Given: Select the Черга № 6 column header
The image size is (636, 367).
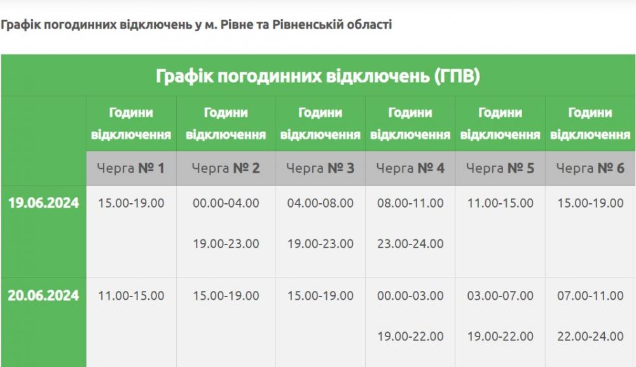Looking at the screenshot, I should 590,168.
